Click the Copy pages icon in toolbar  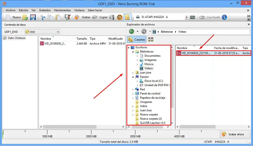pos(51,17)
